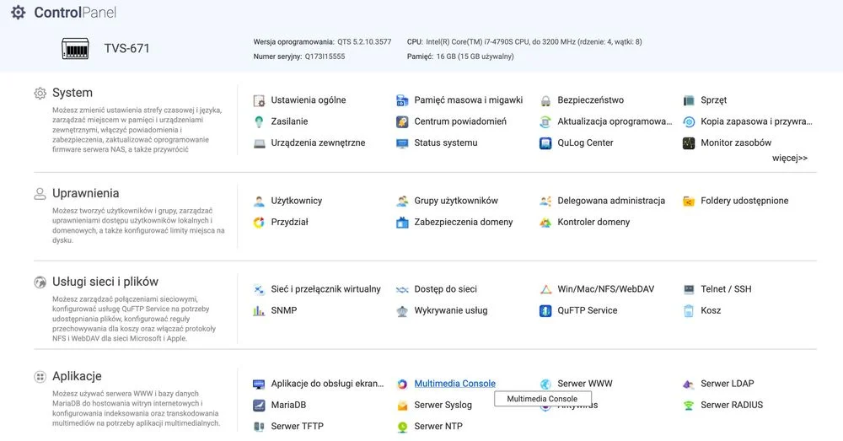The image size is (843, 441).
Task: Click the Serwer RADIUS icon
Action: tap(689, 406)
